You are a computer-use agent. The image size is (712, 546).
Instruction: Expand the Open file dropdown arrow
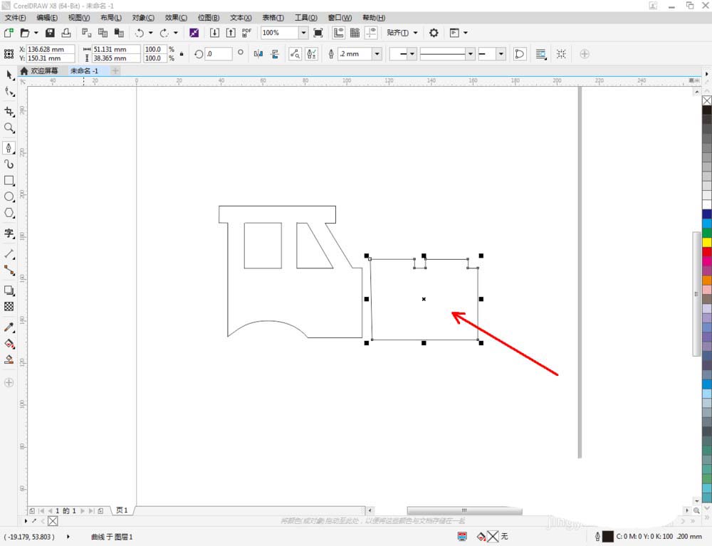click(36, 33)
